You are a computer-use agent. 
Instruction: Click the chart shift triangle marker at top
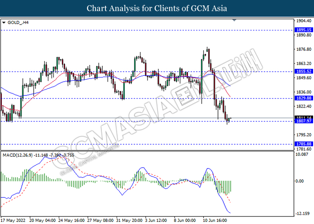coord(234,20)
